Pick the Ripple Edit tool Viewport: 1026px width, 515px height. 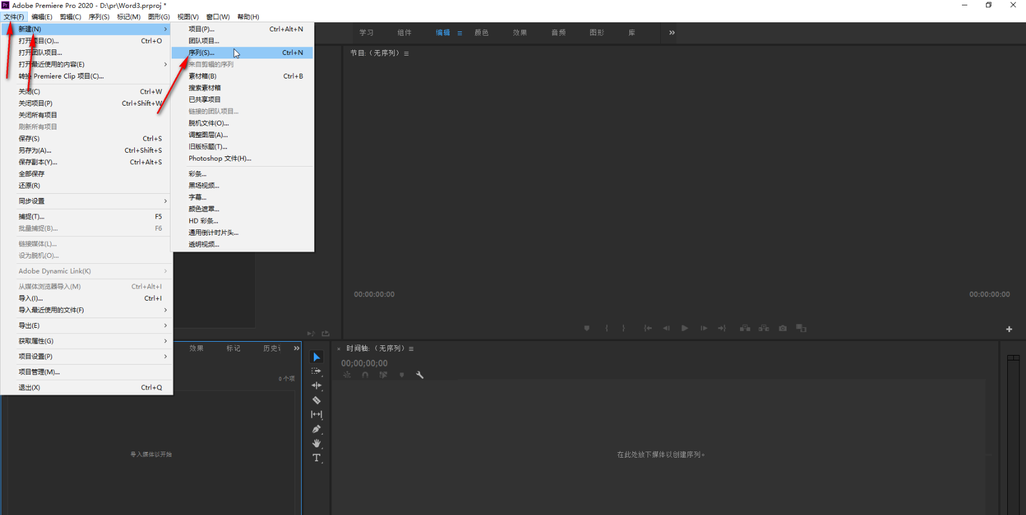pyautogui.click(x=316, y=386)
